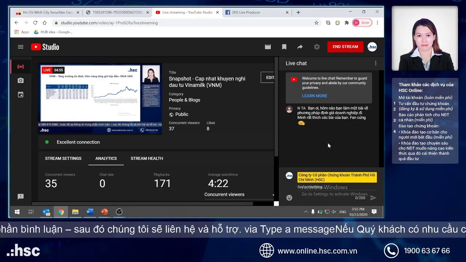
Task: Click the N TA chat message
Action: (x=329, y=116)
